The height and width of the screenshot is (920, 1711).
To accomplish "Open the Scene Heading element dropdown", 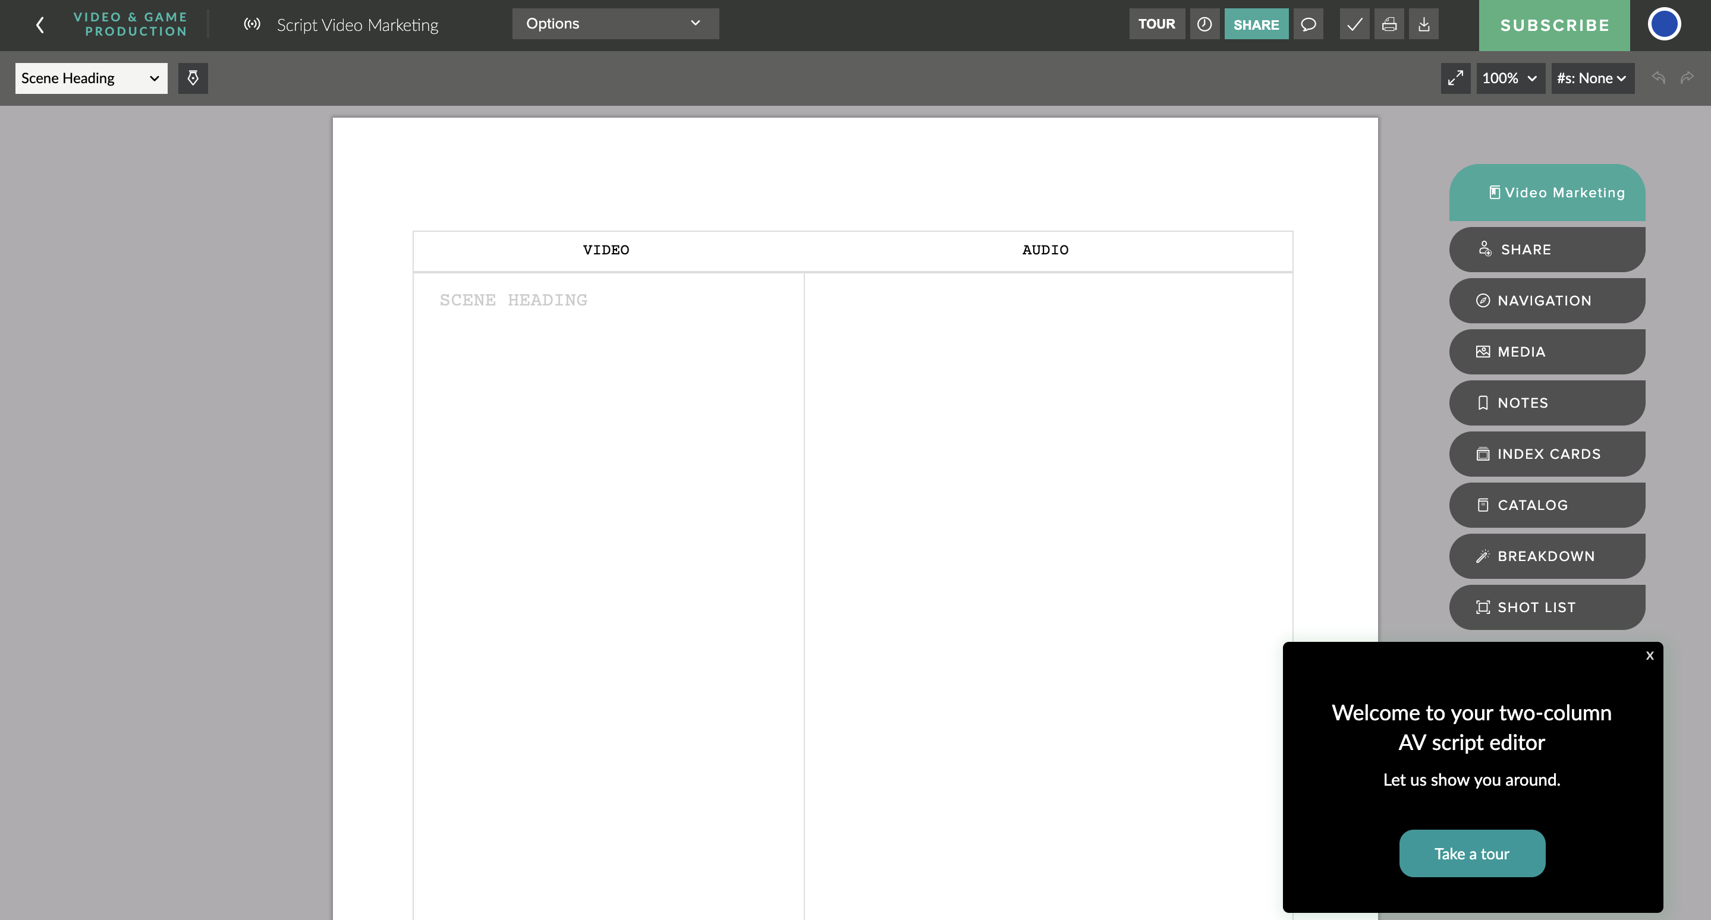I will pos(91,78).
